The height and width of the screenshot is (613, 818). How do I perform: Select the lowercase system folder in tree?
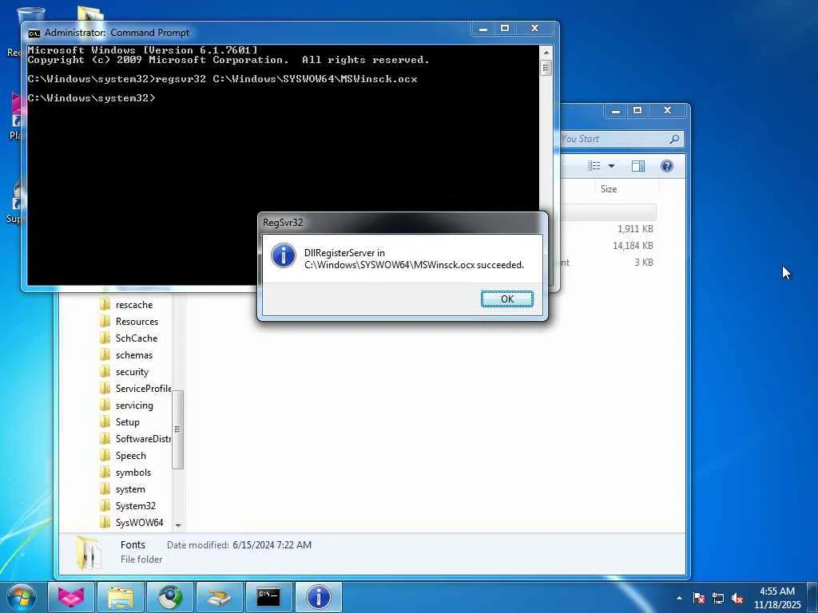pos(130,489)
